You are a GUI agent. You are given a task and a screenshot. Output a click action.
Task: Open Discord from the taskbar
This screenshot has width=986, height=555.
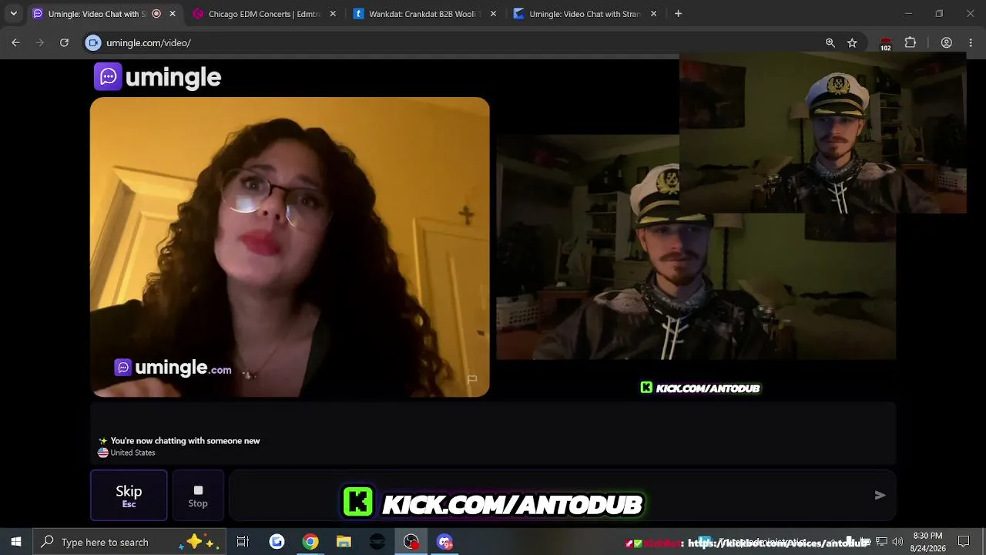pos(445,542)
